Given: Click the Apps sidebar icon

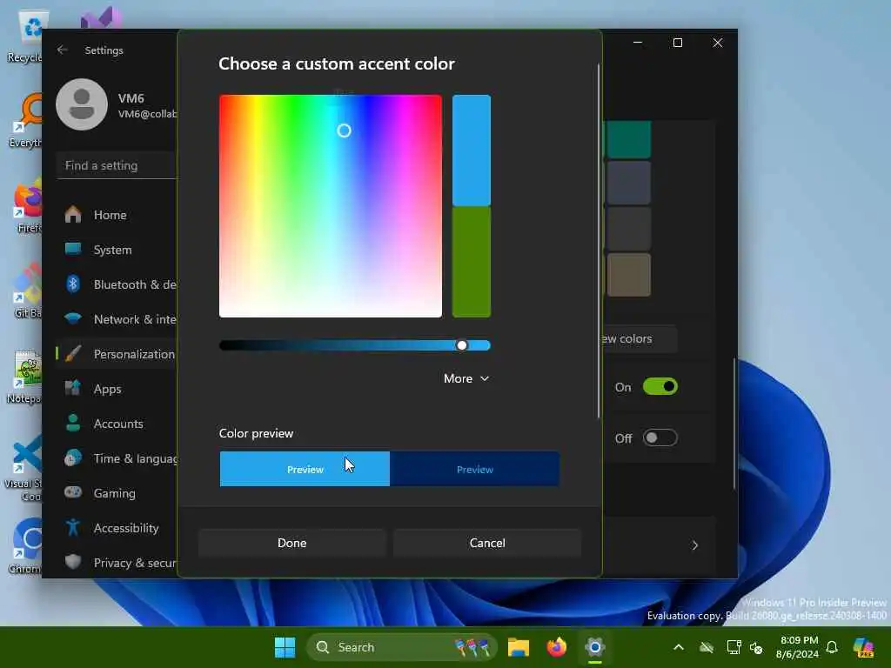Looking at the screenshot, I should [x=73, y=389].
